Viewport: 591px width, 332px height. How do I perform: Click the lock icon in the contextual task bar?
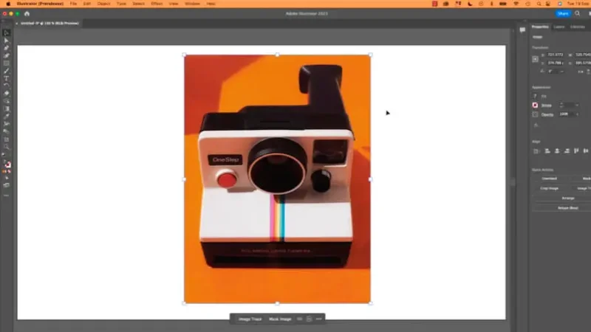coord(309,319)
